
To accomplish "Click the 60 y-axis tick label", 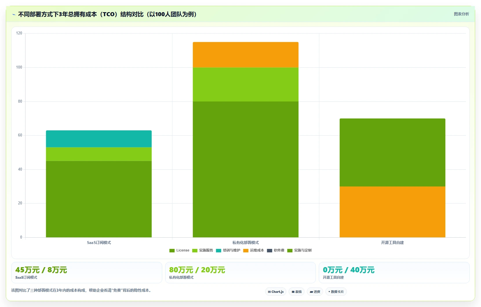I will pyautogui.click(x=20, y=135).
